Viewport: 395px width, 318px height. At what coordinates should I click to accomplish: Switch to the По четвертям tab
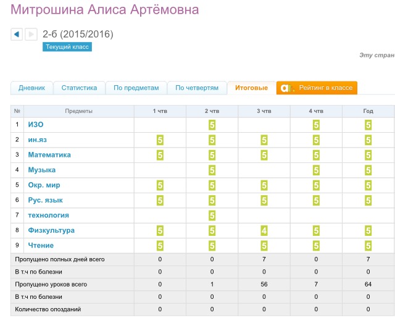(x=197, y=88)
